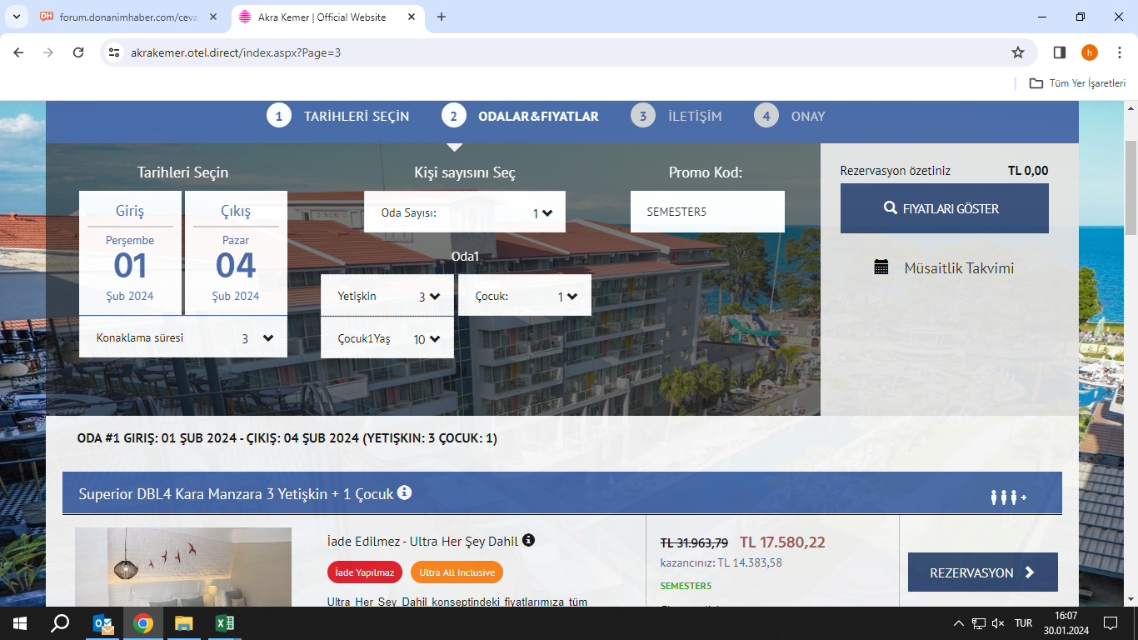Click info icon beside Ultra Her Şey Dahil
The width and height of the screenshot is (1138, 640).
coord(528,540)
